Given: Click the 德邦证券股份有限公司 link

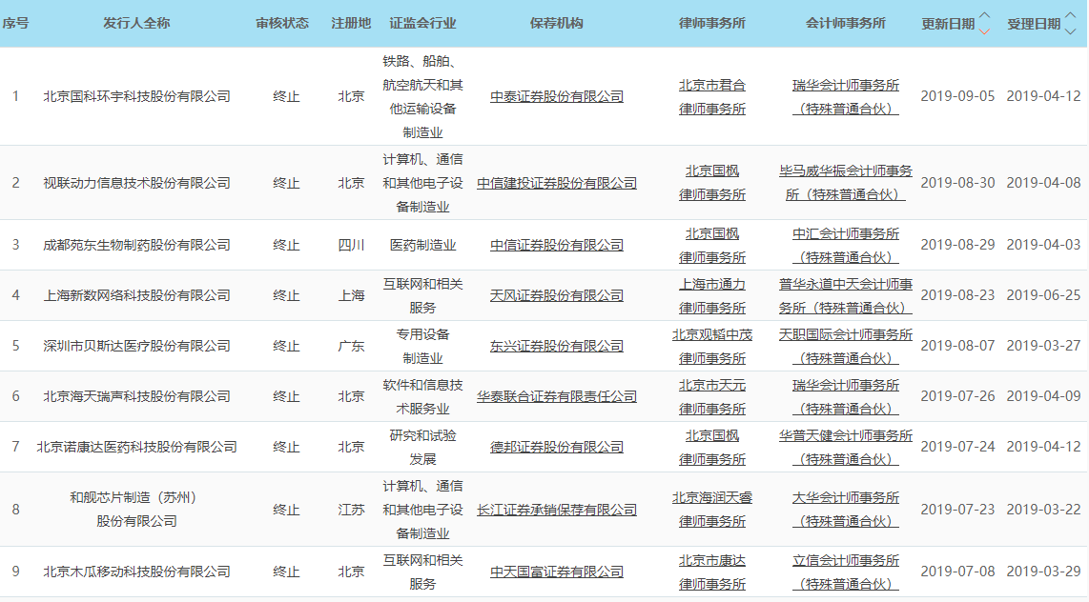Looking at the screenshot, I should point(557,447).
